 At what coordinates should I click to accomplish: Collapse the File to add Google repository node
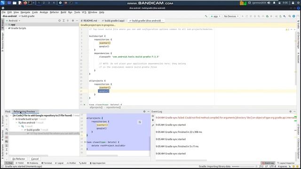11,115
